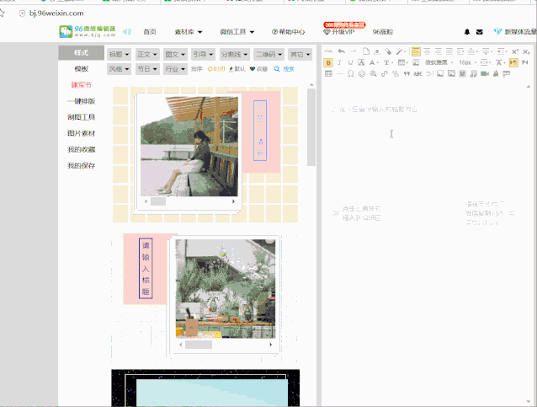537x407 pixels.
Task: Click the eraser clear-format icon
Action: (x=388, y=51)
